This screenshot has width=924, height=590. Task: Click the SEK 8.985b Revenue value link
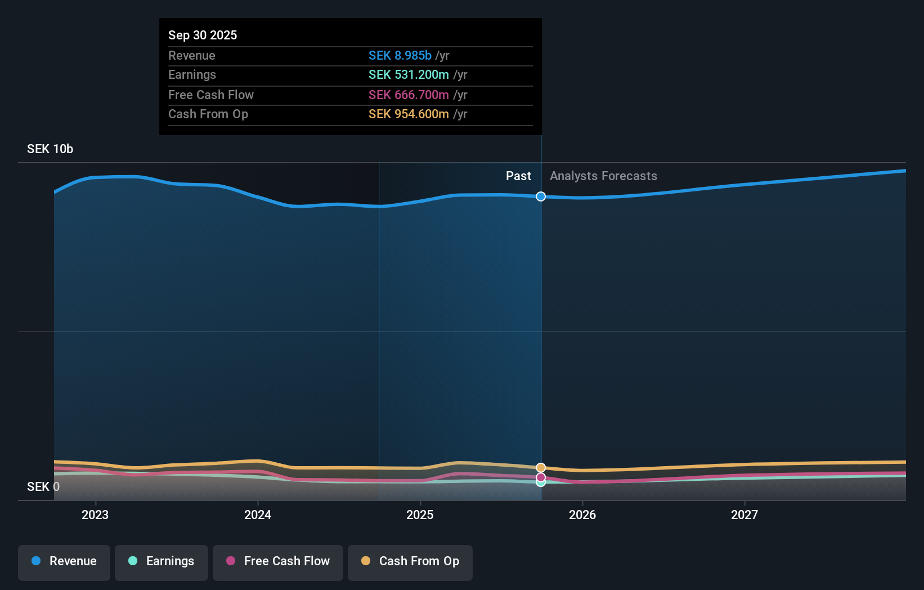pyautogui.click(x=401, y=56)
